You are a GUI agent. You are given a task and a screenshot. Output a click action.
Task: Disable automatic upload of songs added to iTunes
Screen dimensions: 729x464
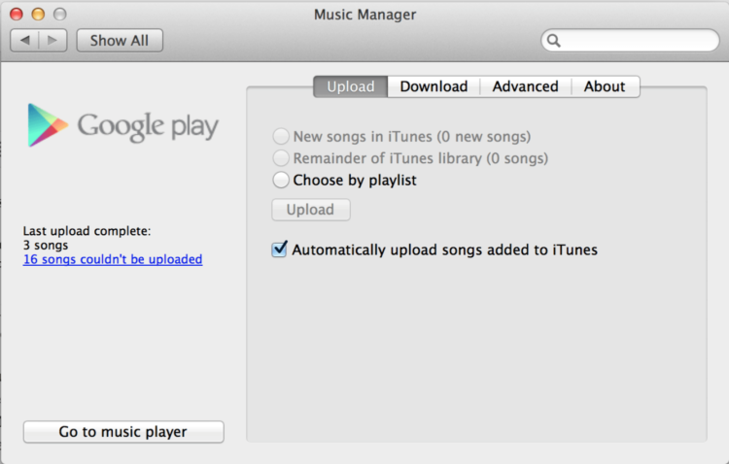[280, 249]
